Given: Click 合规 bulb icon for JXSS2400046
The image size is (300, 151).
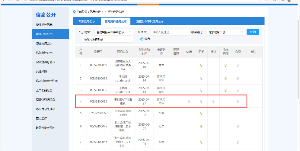Looking at the screenshot, I should [238, 142].
